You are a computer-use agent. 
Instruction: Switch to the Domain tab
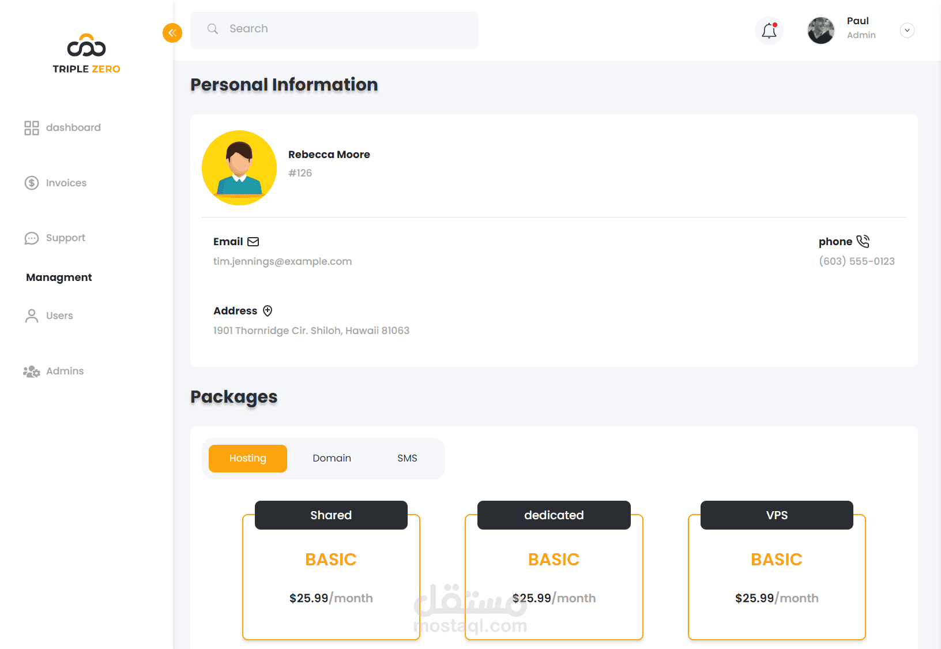pos(332,459)
